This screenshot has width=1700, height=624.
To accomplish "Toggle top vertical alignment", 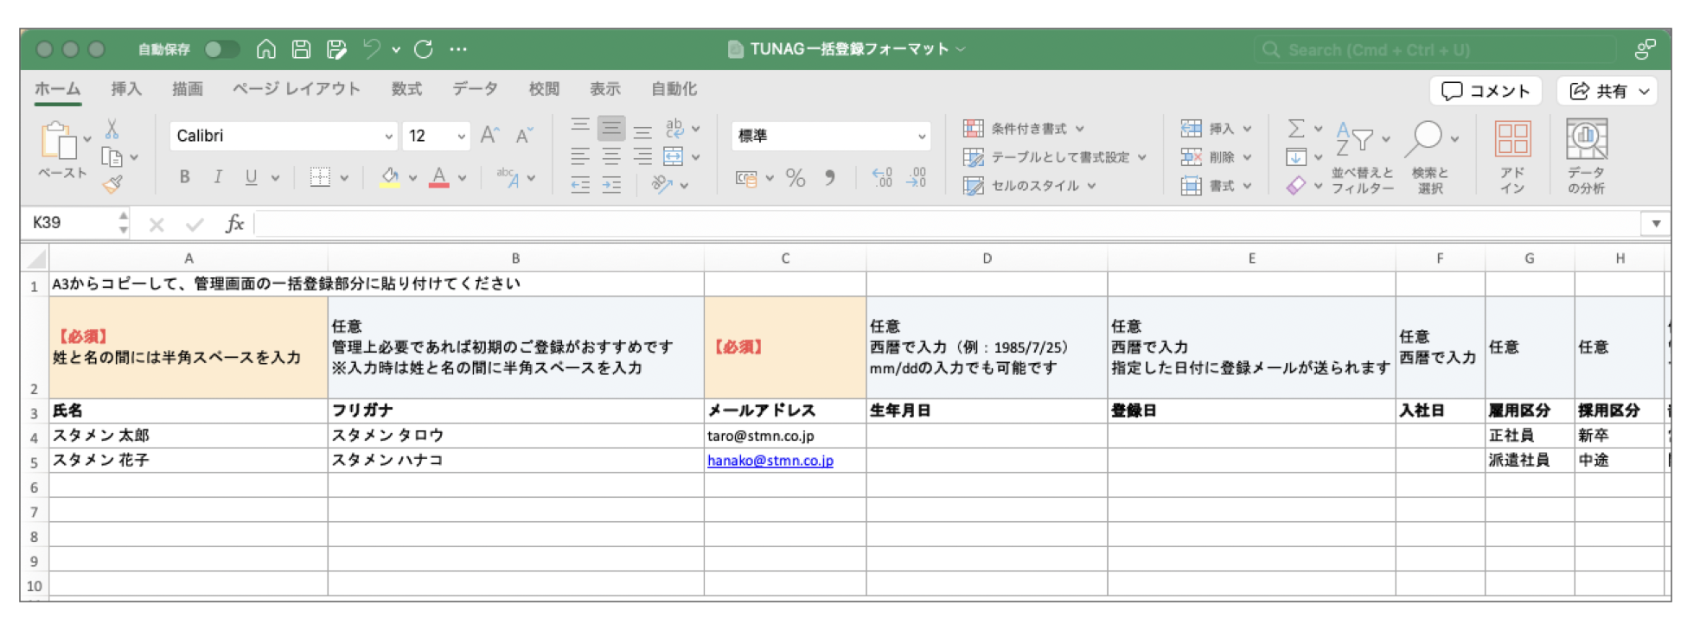I will point(580,128).
